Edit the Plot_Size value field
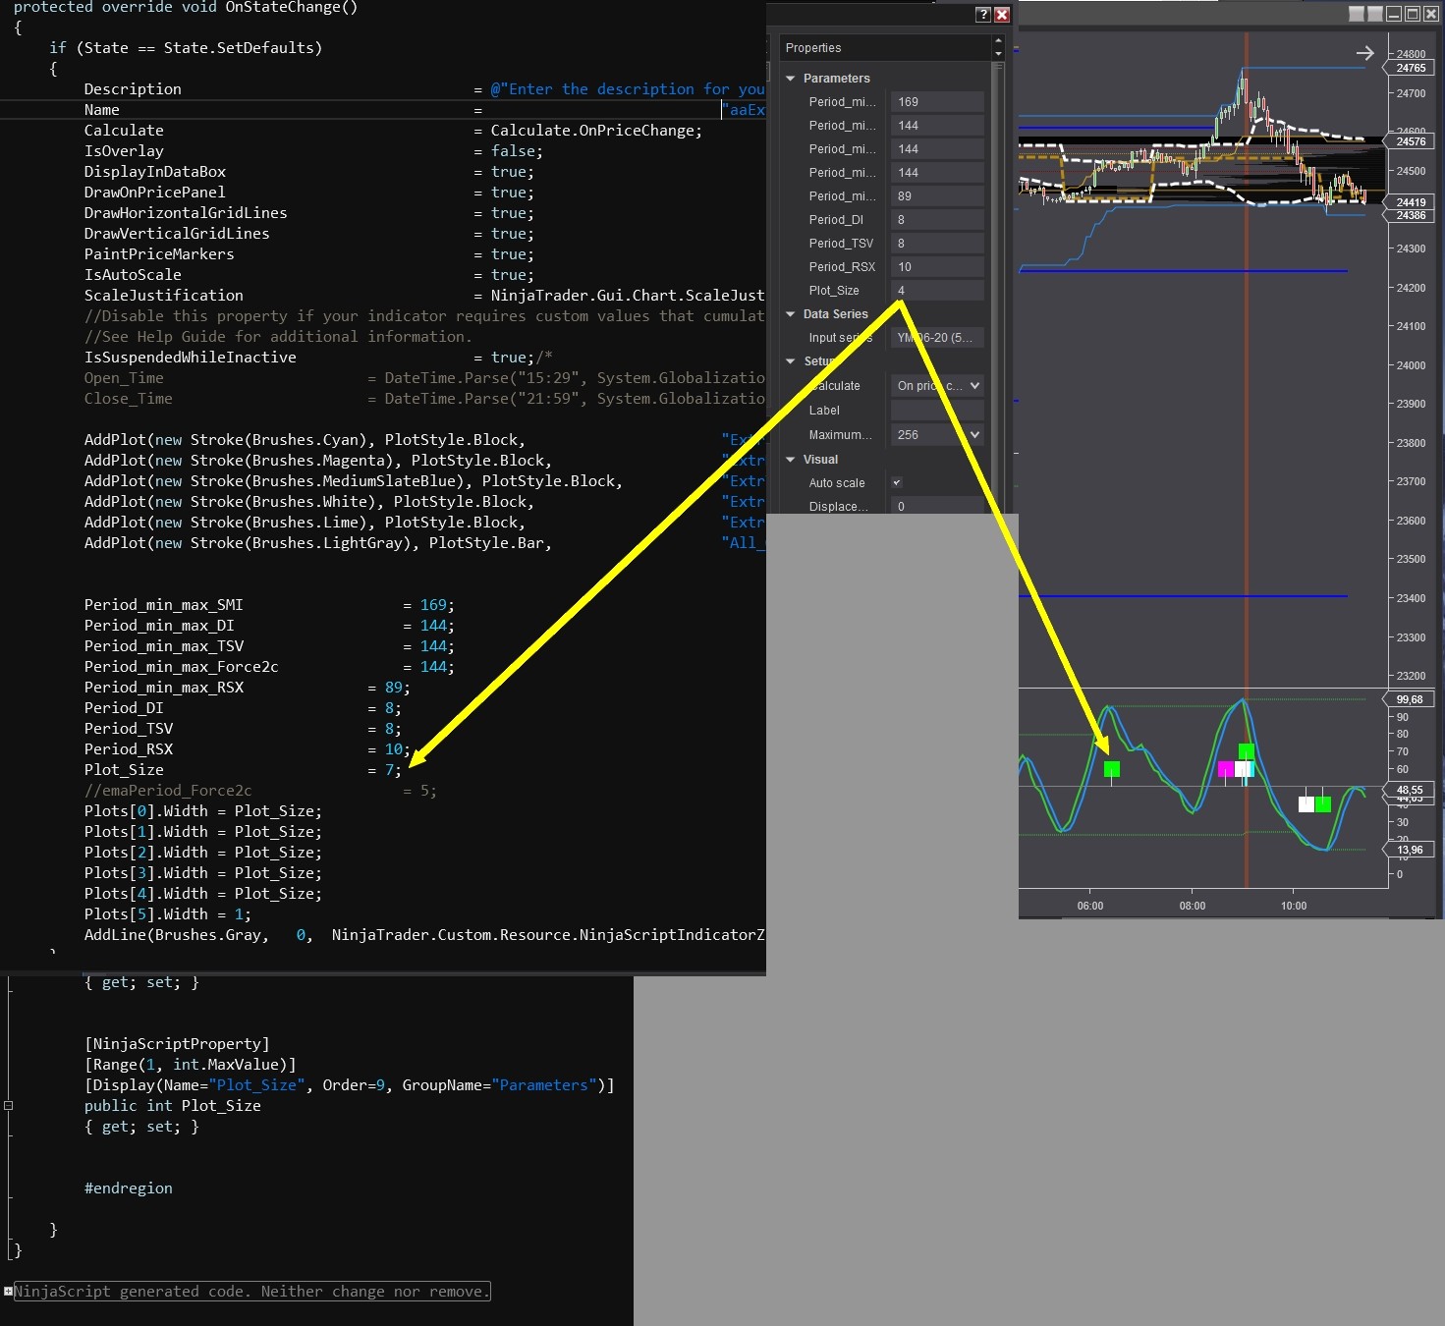The width and height of the screenshot is (1445, 1326). 937,291
